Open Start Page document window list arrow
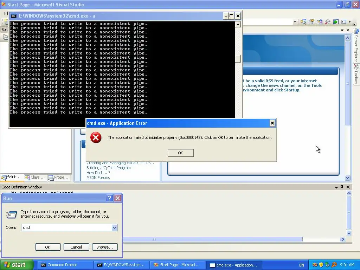The height and width of the screenshot is (270, 360). pos(342,30)
